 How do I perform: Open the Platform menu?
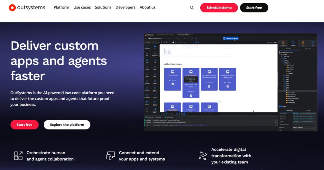(61, 8)
